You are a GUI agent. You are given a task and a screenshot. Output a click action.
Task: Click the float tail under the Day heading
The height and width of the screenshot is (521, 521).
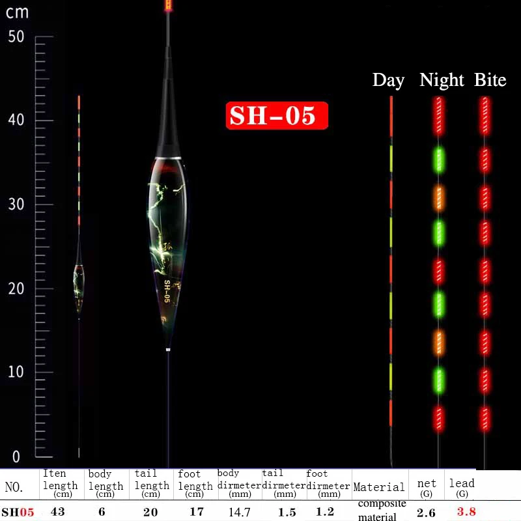click(x=391, y=281)
